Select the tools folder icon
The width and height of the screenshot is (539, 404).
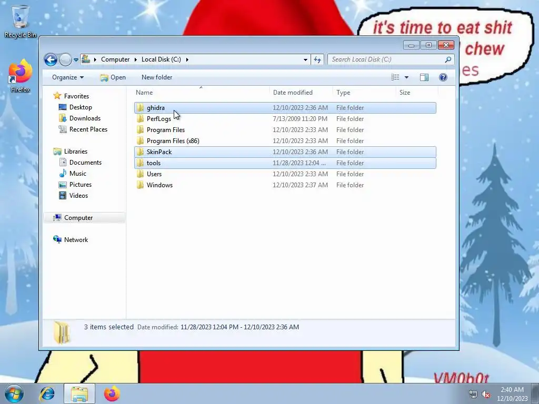click(140, 163)
